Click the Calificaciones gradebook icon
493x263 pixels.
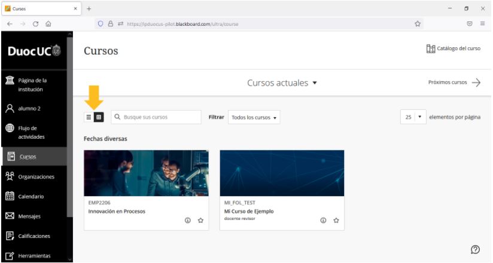tap(10, 236)
